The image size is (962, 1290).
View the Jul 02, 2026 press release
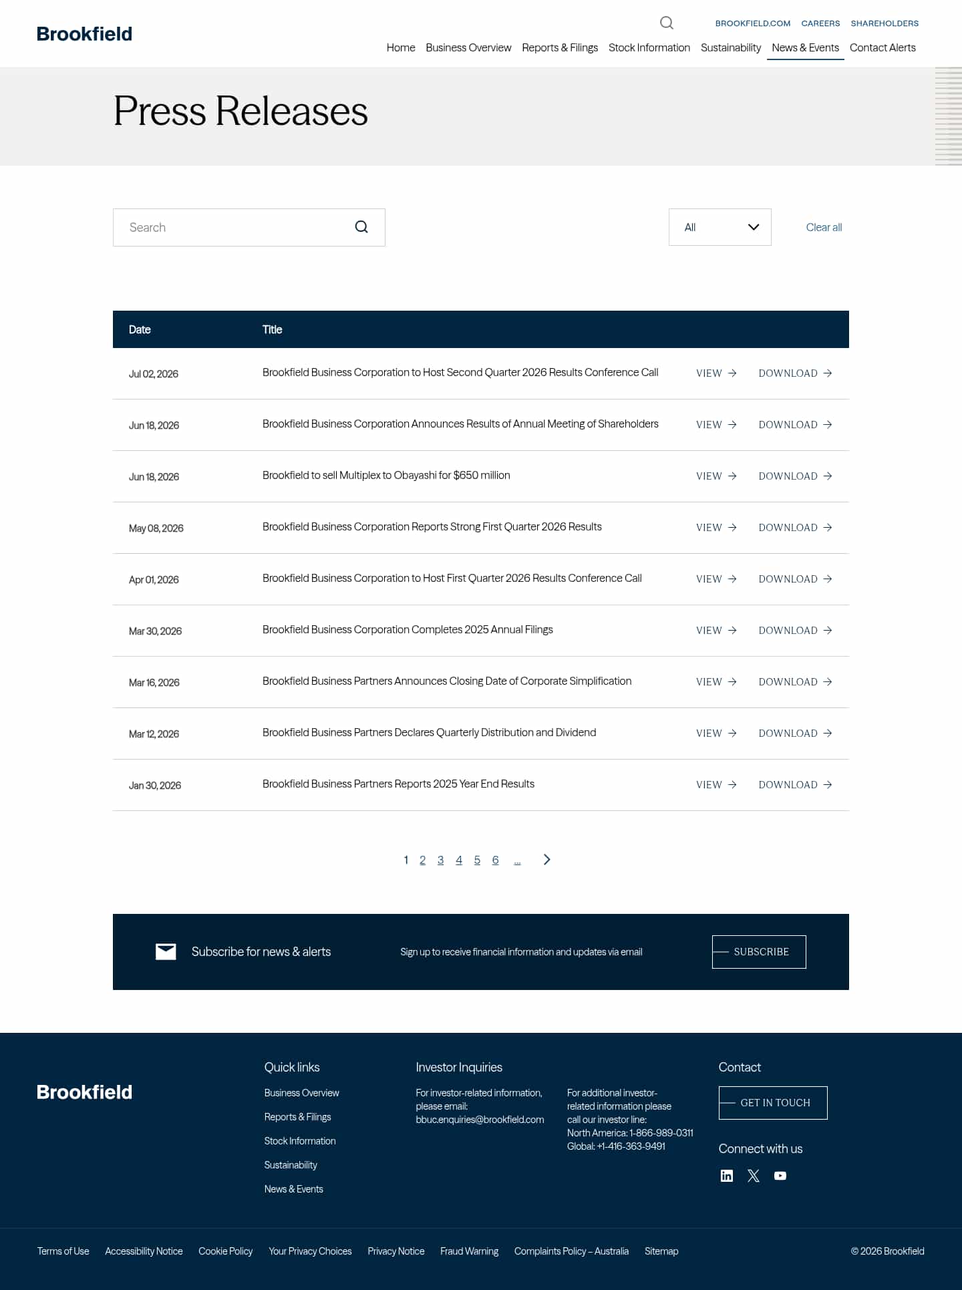716,373
